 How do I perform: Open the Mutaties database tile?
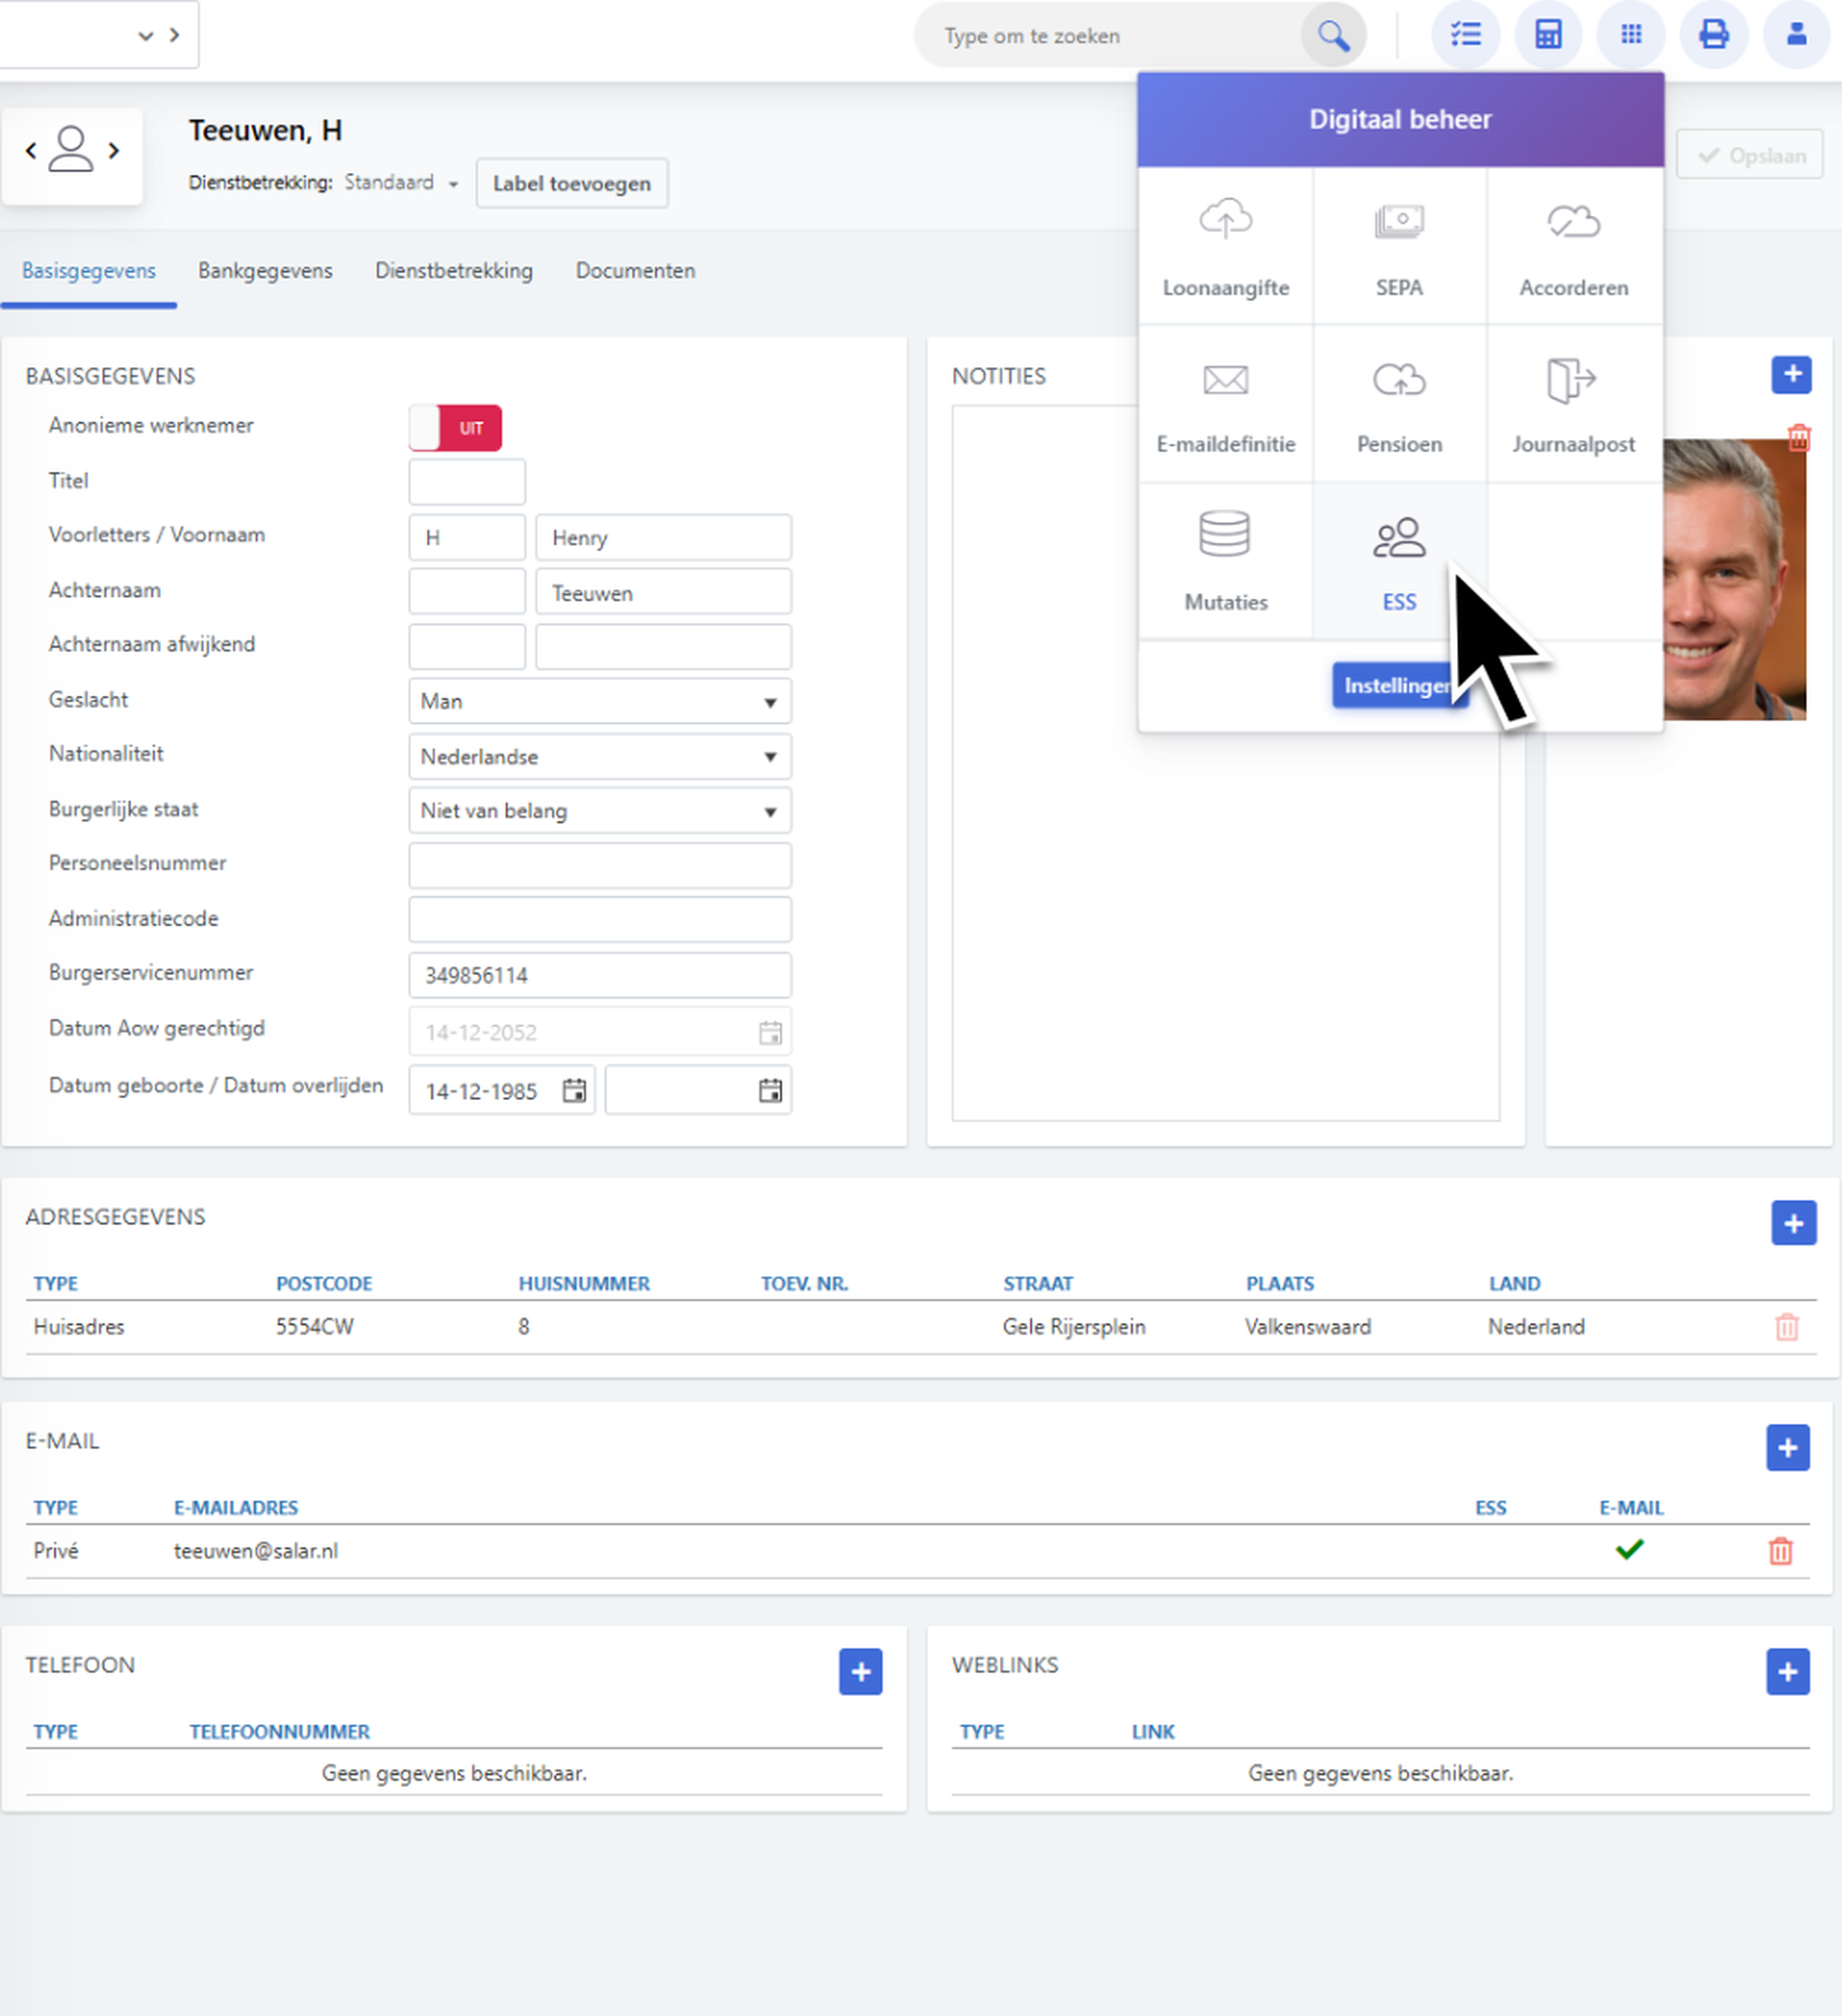1225,561
